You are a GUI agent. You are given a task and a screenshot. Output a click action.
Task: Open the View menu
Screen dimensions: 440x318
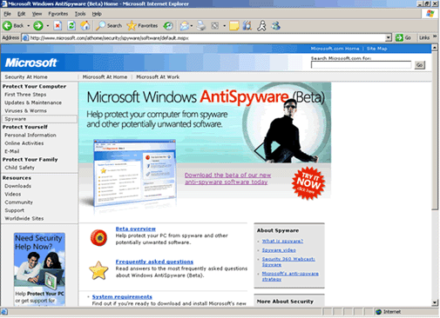point(37,14)
